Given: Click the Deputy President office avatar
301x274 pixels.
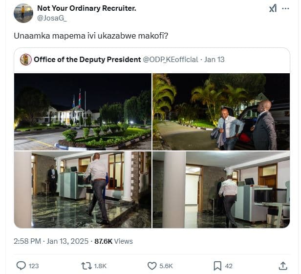Looking at the screenshot, I should click(x=26, y=60).
